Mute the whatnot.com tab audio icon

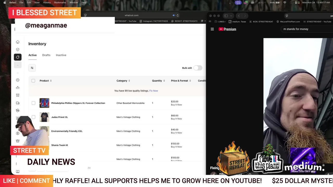174,15
